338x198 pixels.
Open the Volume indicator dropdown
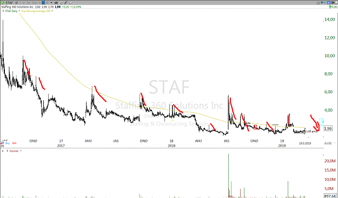coord(21,151)
